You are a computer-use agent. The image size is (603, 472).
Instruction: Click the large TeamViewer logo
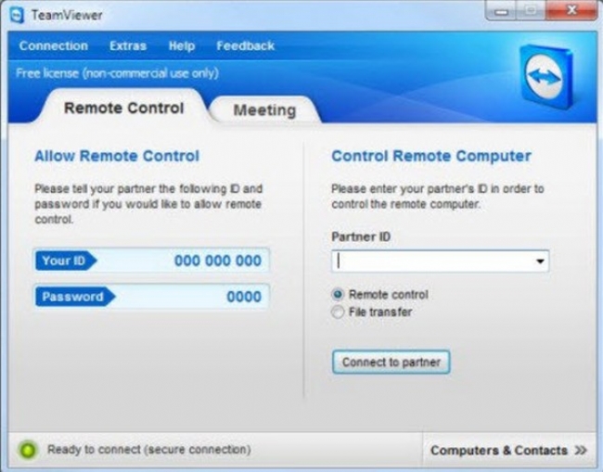(549, 76)
